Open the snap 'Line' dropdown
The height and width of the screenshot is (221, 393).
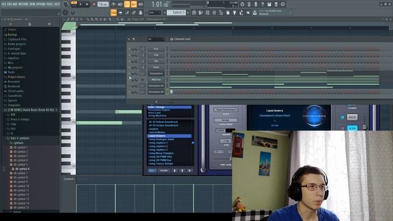pyautogui.click(x=154, y=12)
